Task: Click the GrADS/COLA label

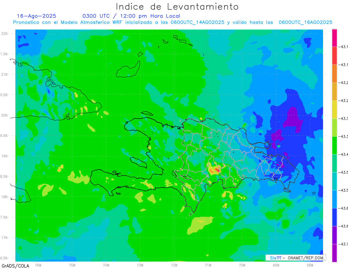Action: (x=15, y=266)
